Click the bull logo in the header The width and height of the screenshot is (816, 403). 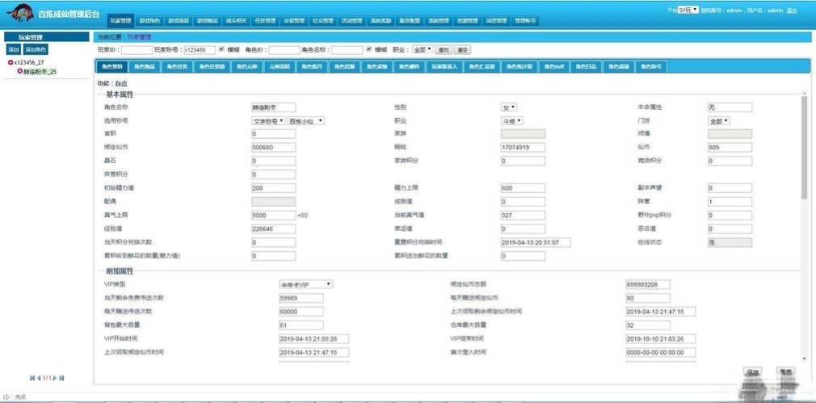pos(21,13)
